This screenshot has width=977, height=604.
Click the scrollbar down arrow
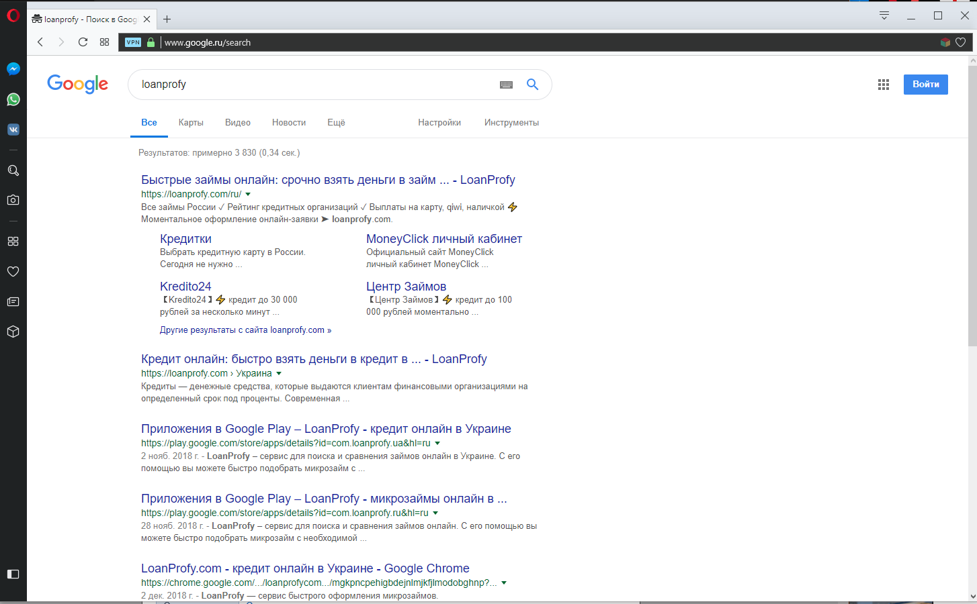(972, 596)
